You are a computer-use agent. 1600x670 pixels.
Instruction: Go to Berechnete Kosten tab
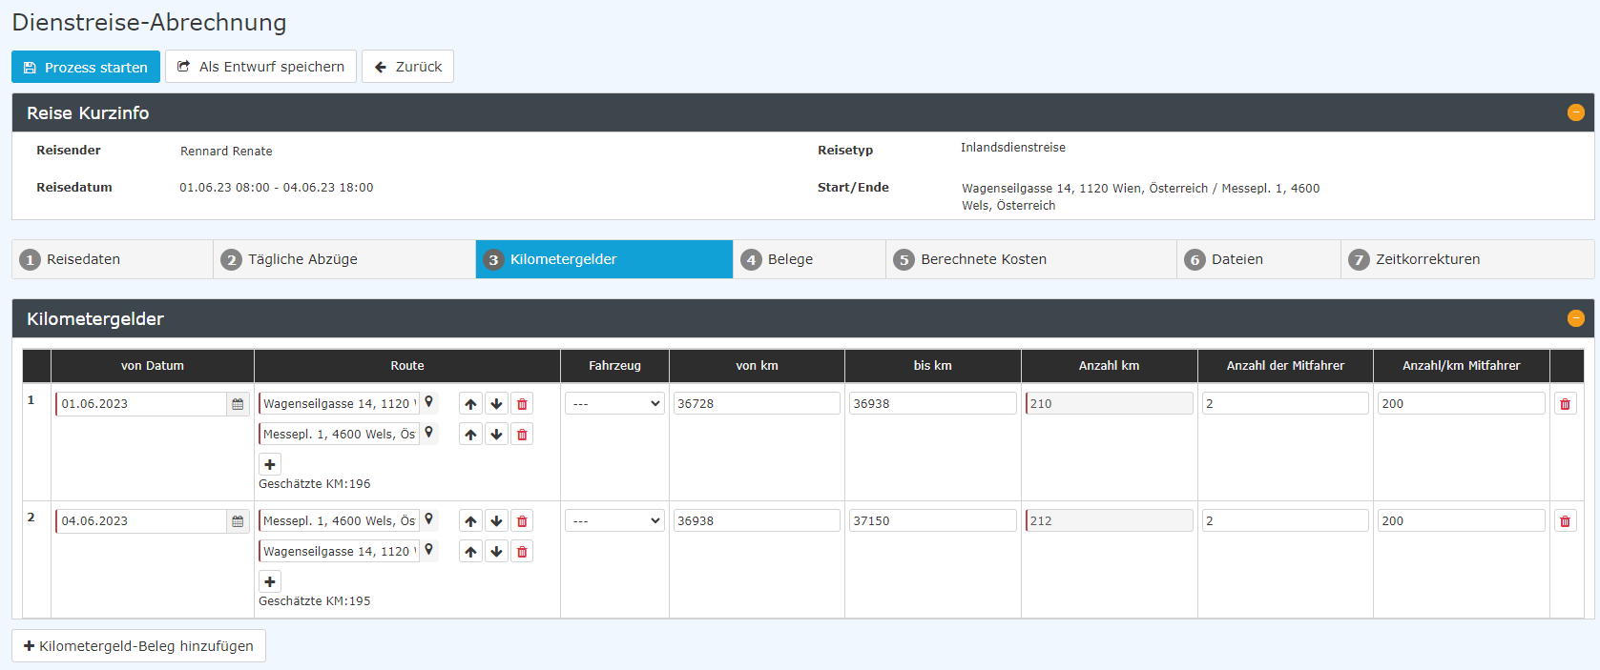pos(1031,259)
